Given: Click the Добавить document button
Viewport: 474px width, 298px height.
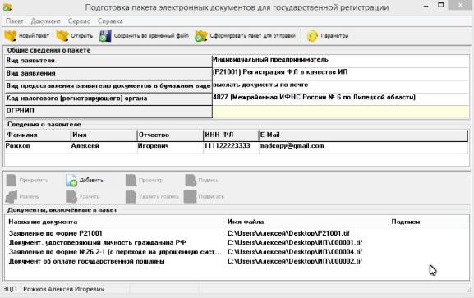Looking at the screenshot, I should point(85,180).
